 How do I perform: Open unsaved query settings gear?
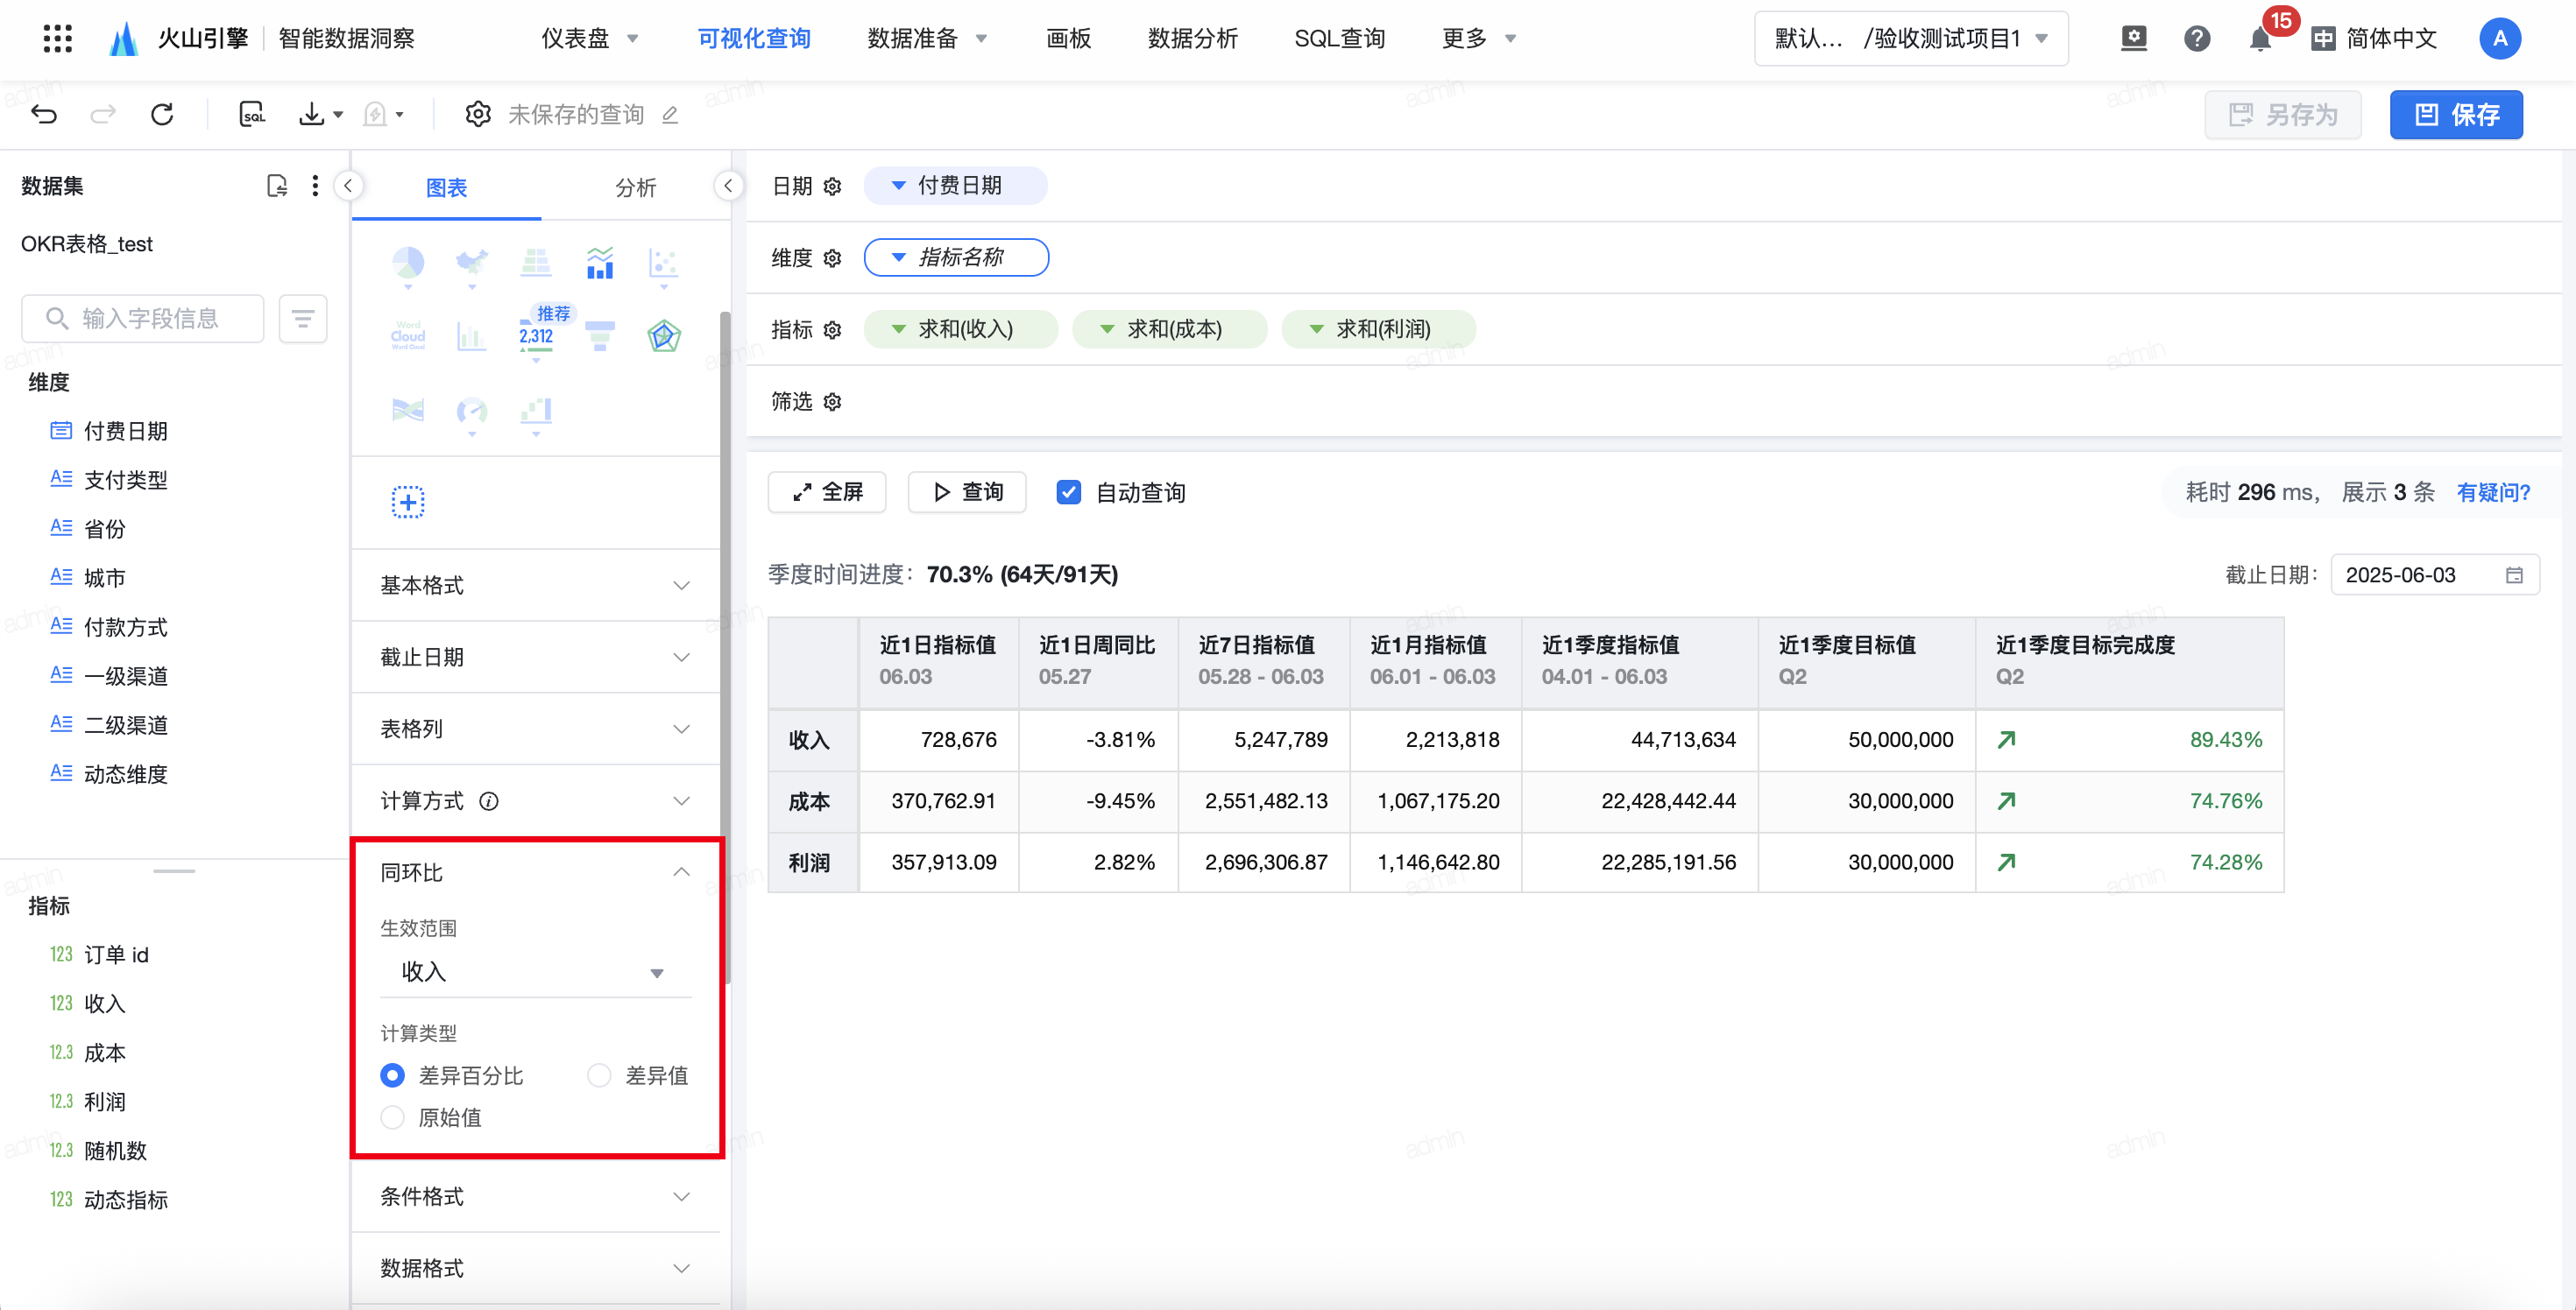pyautogui.click(x=478, y=114)
